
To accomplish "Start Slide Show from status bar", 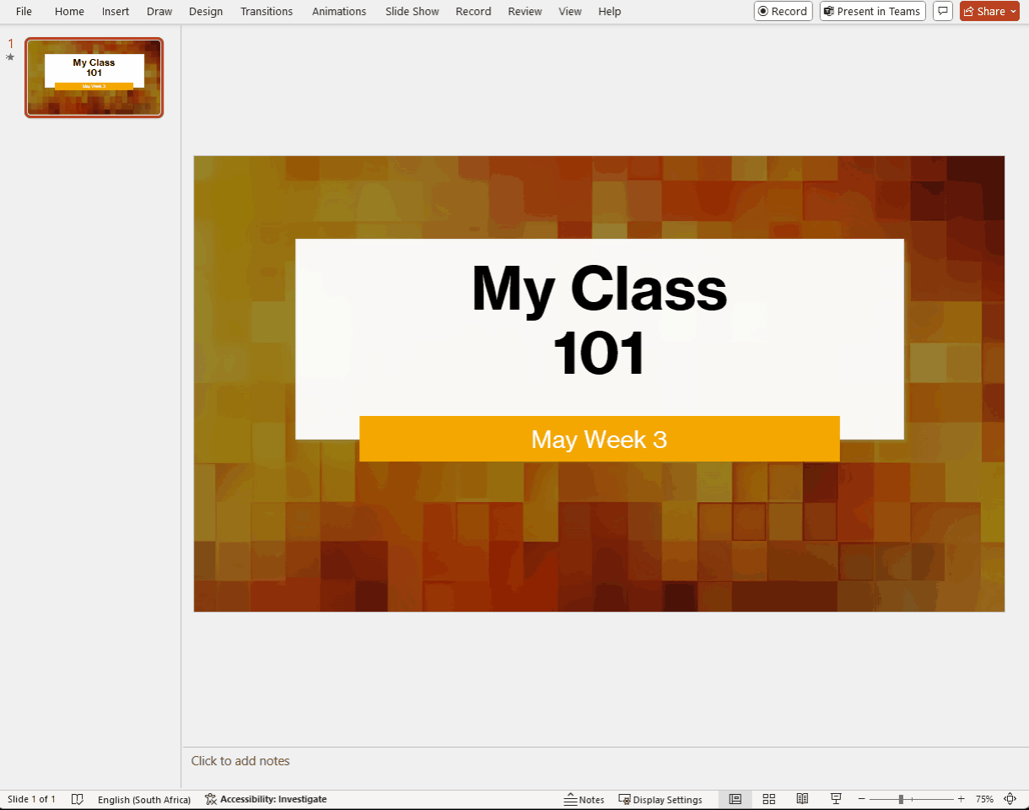I will tap(836, 799).
